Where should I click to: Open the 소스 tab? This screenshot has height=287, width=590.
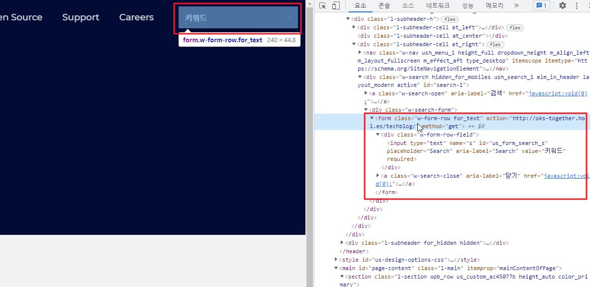click(408, 5)
